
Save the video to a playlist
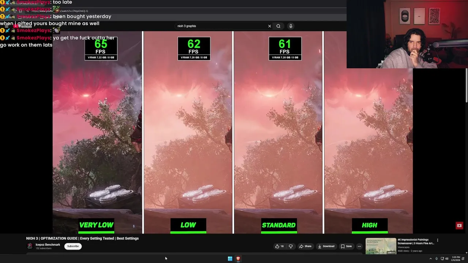click(346, 246)
